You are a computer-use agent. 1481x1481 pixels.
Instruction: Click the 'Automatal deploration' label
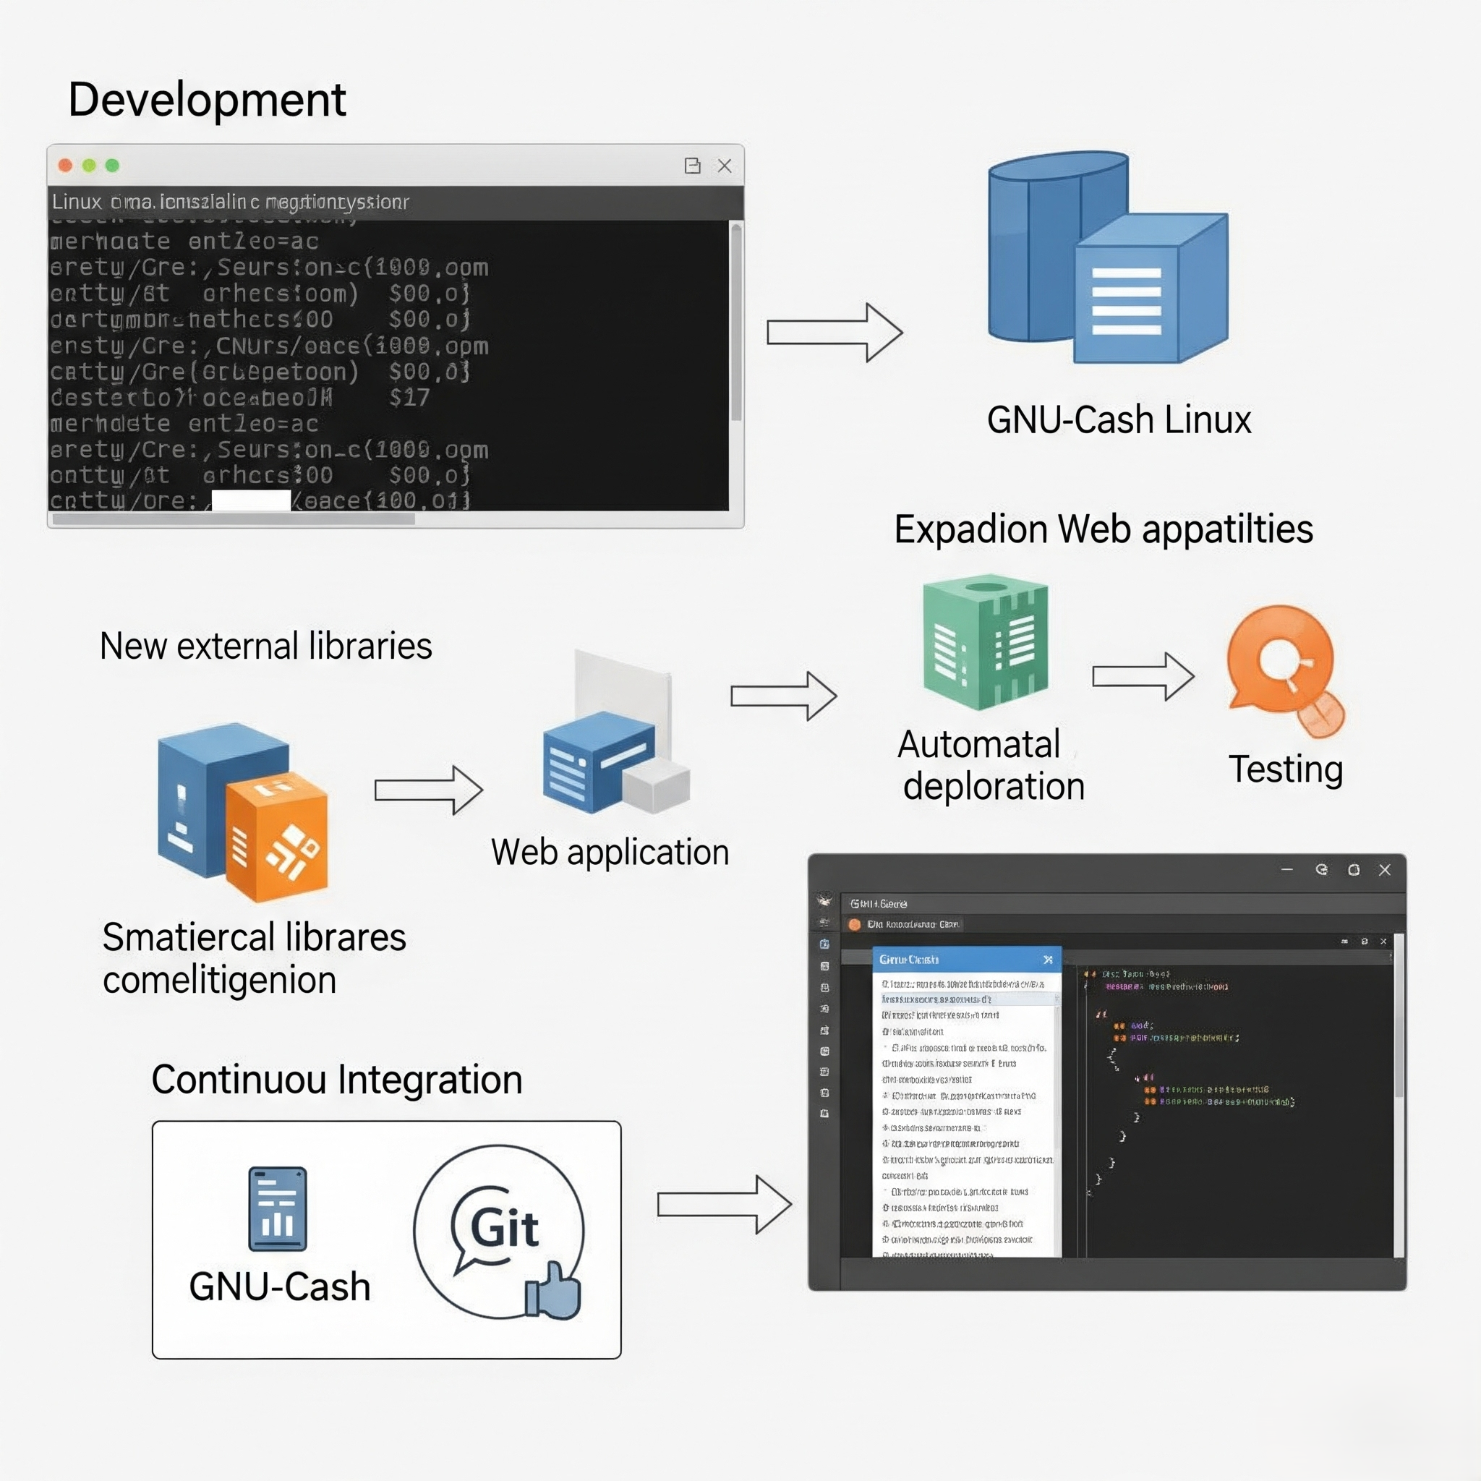(993, 765)
